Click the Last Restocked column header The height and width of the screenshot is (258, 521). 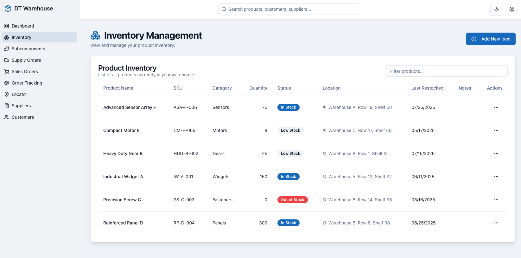point(428,88)
